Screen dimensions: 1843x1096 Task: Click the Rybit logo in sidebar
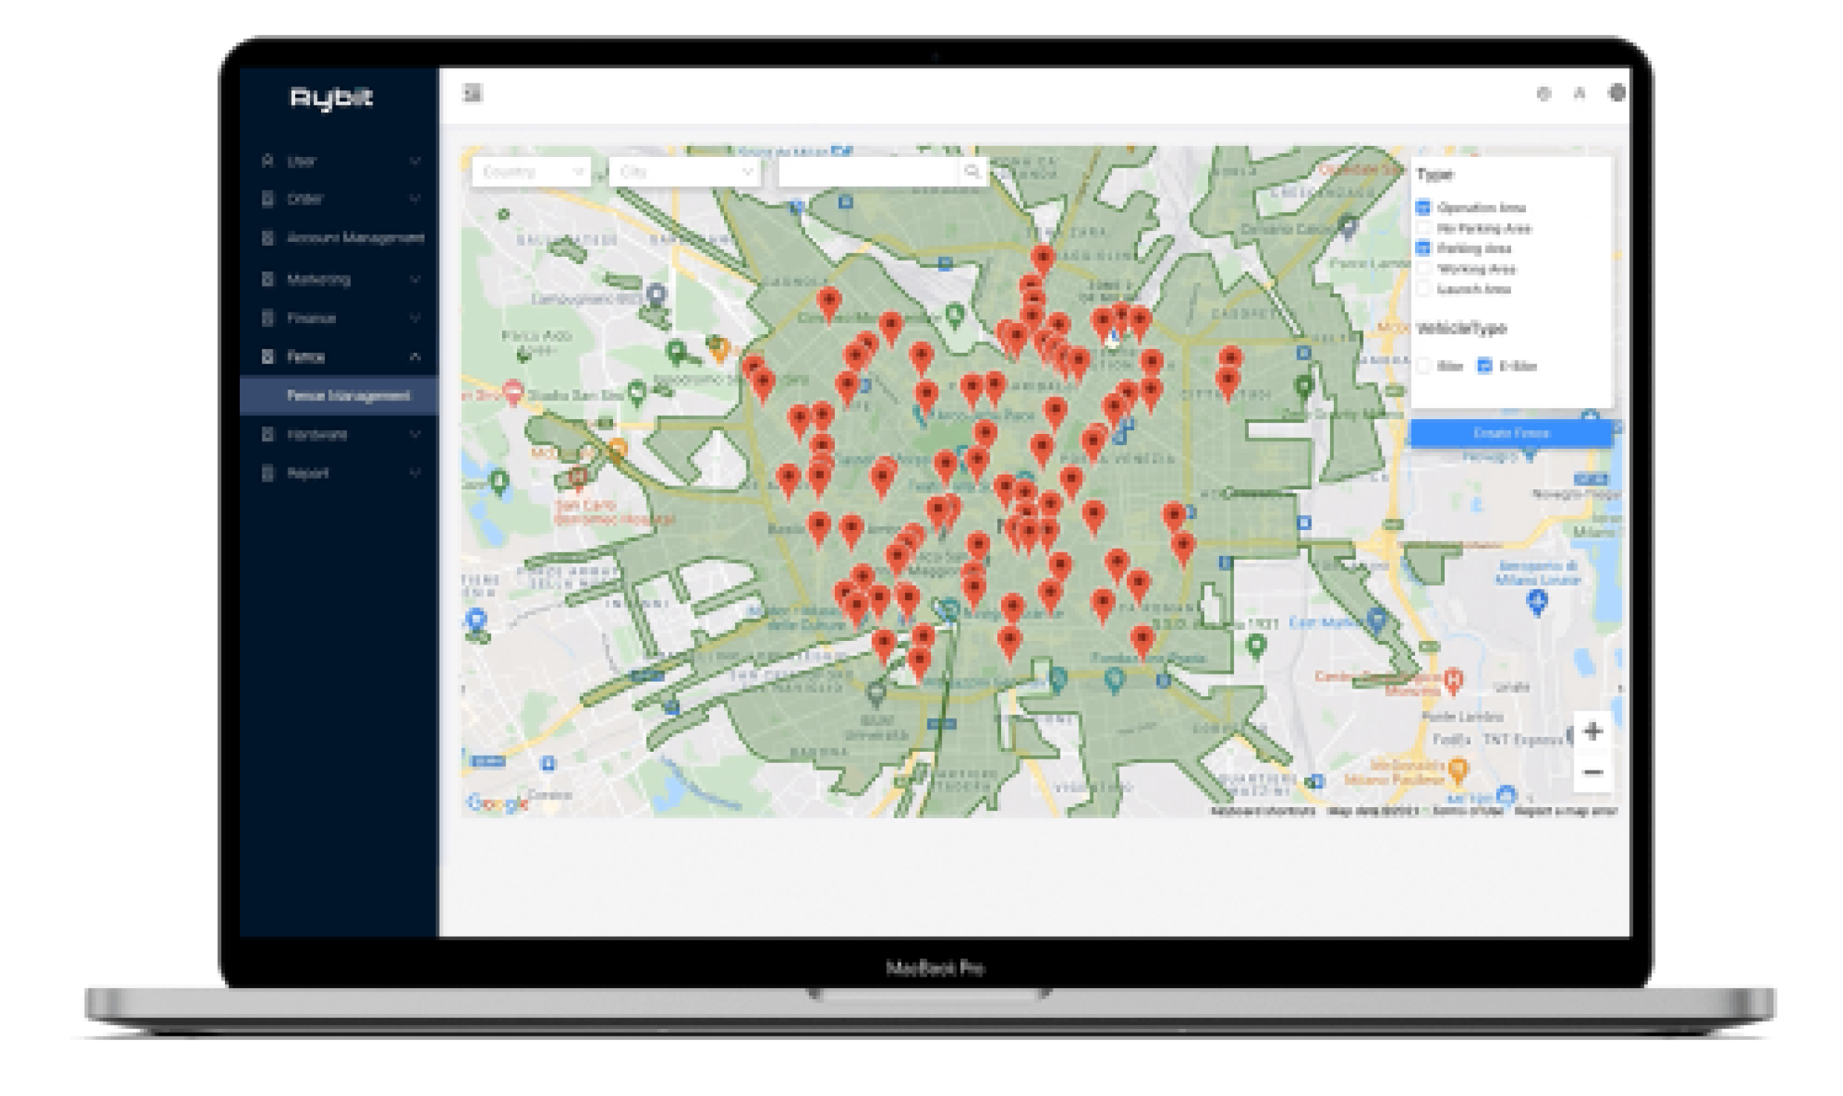point(332,98)
